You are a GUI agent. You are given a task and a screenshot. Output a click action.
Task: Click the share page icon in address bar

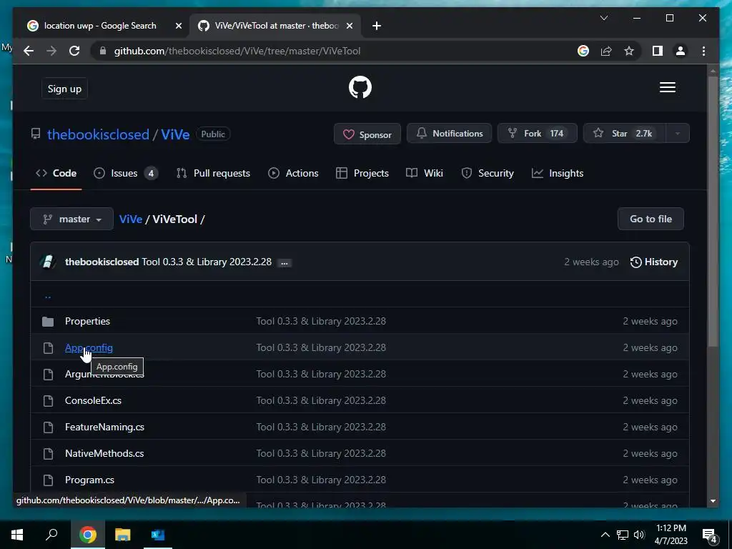[606, 51]
